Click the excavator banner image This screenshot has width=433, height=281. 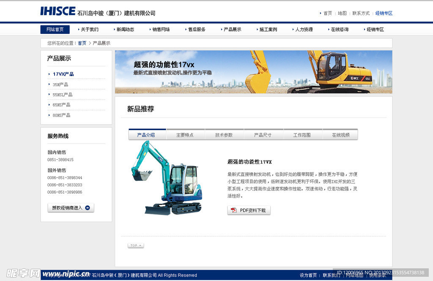click(x=254, y=72)
